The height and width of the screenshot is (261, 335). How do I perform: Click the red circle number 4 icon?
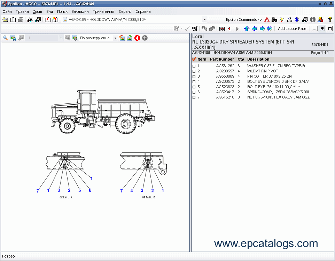[137, 38]
